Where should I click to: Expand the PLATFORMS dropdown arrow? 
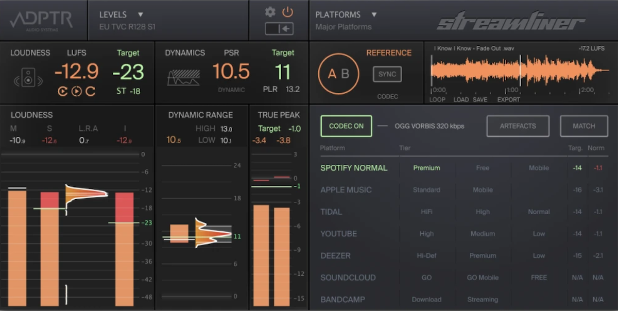pos(374,14)
